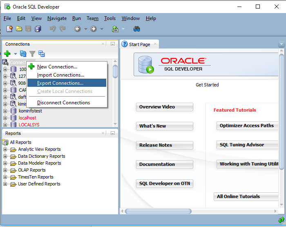
Task: Select the localhost connection label
Action: 27,118
